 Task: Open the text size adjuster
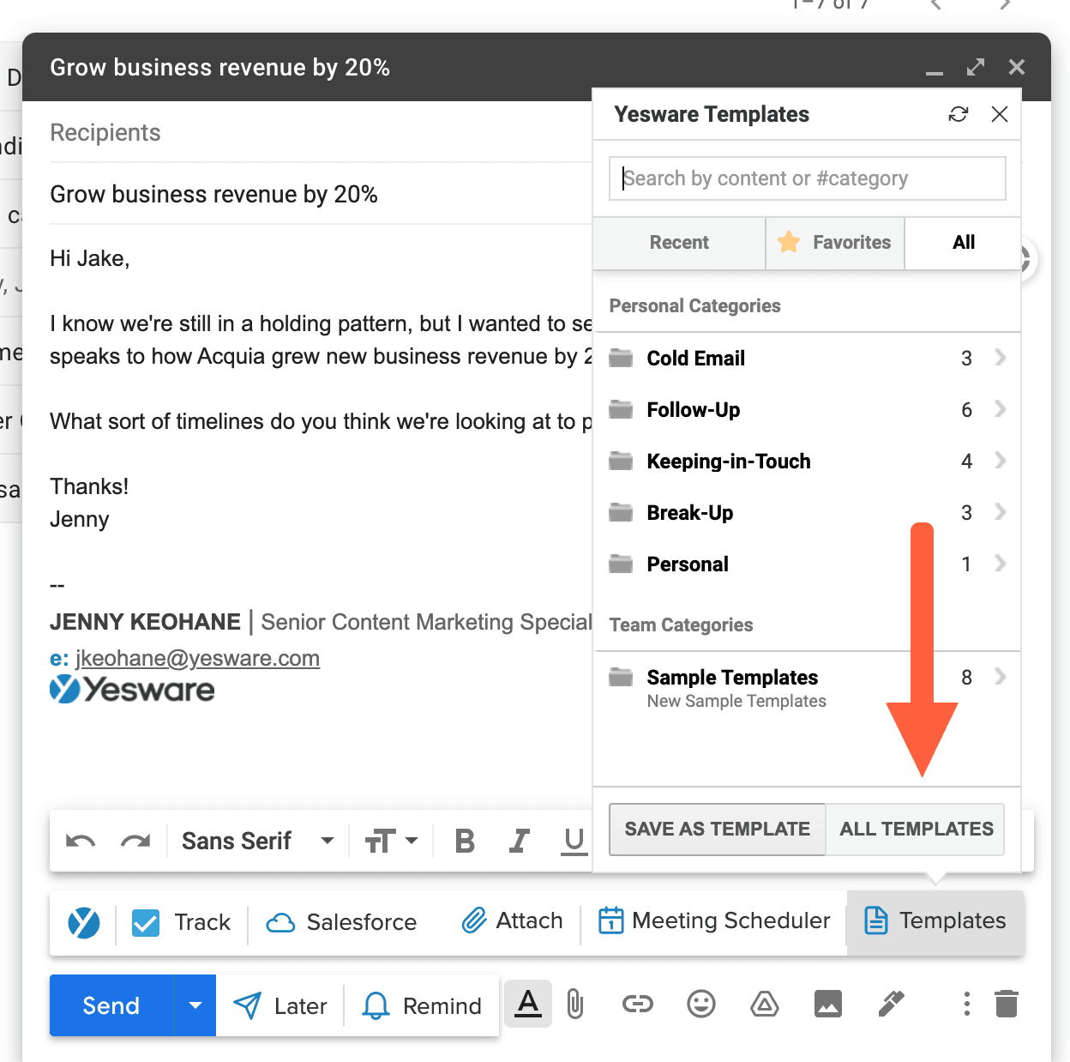coord(392,842)
